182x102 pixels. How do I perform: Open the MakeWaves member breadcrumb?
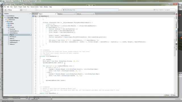44,16
